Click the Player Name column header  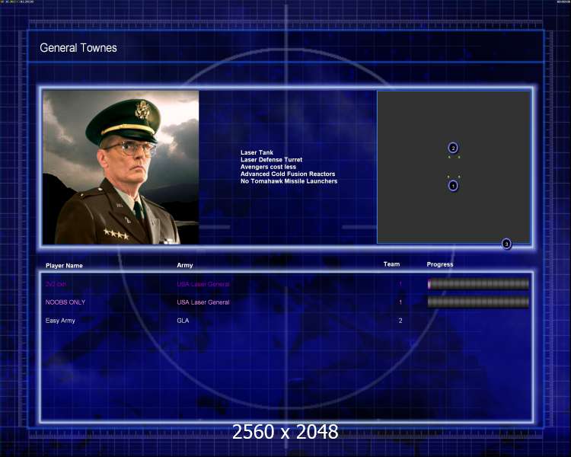[64, 266]
